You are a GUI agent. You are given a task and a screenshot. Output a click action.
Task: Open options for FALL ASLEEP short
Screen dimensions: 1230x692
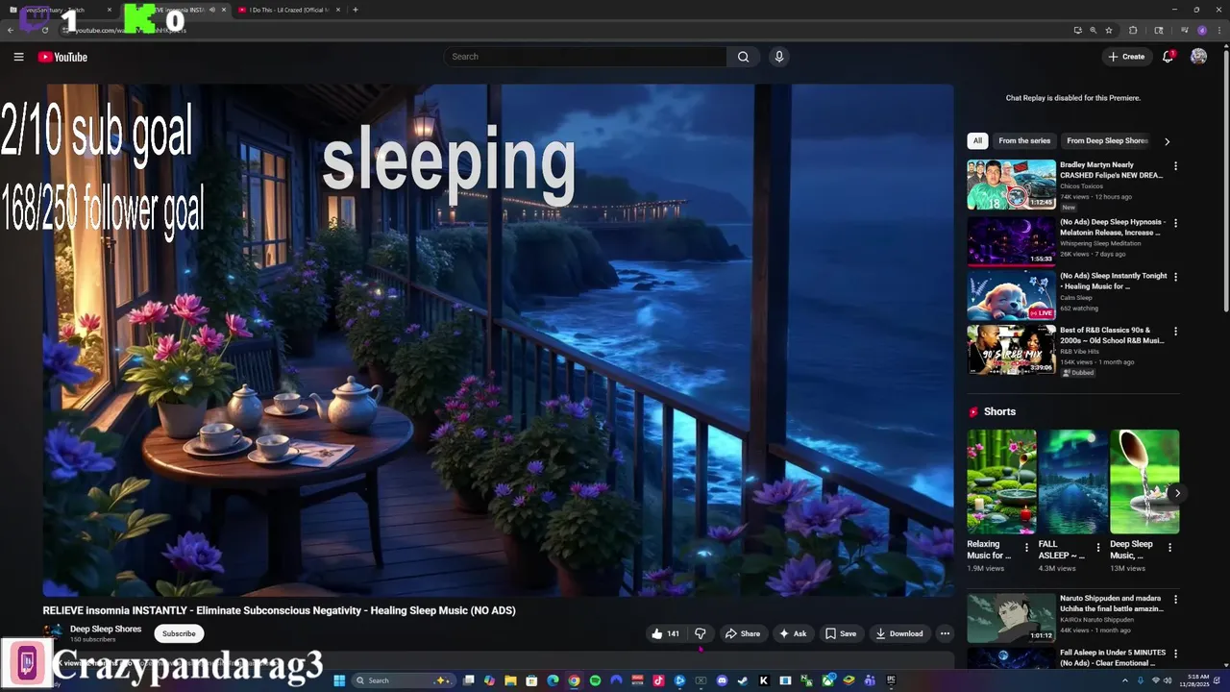tap(1098, 548)
